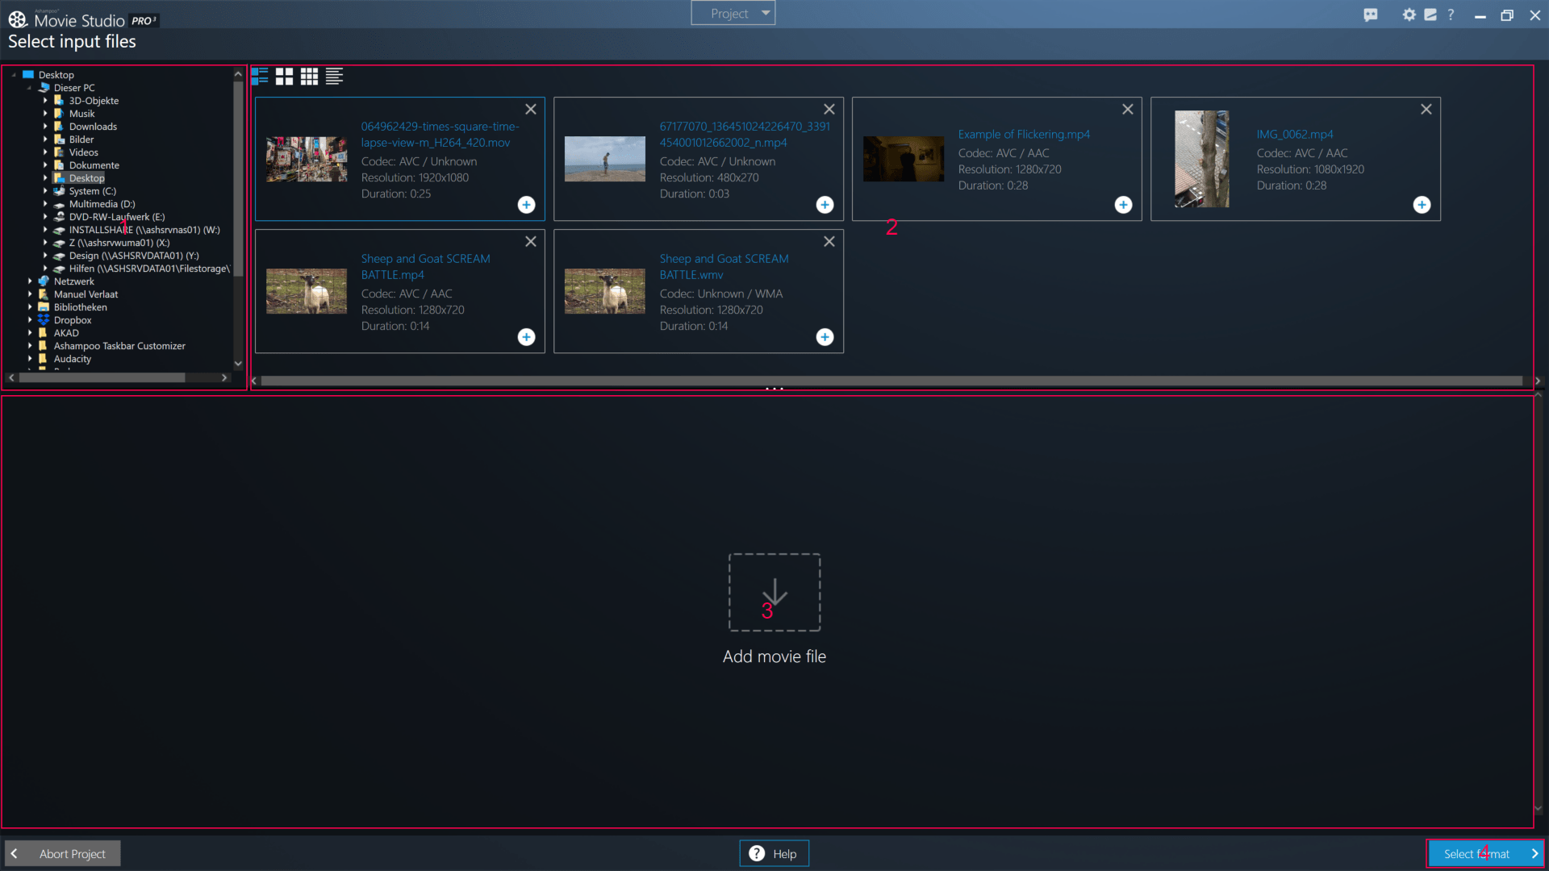Screen dimensions: 1549x871
Task: Select Multimedia (D:) drive
Action: coord(102,204)
